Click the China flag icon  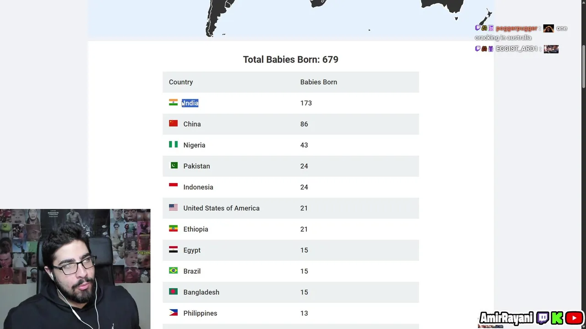(x=173, y=124)
